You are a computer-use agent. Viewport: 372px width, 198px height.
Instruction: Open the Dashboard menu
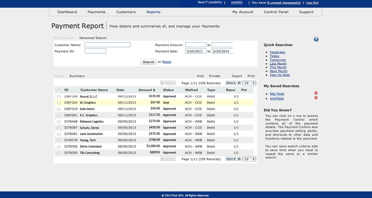pyautogui.click(x=67, y=12)
